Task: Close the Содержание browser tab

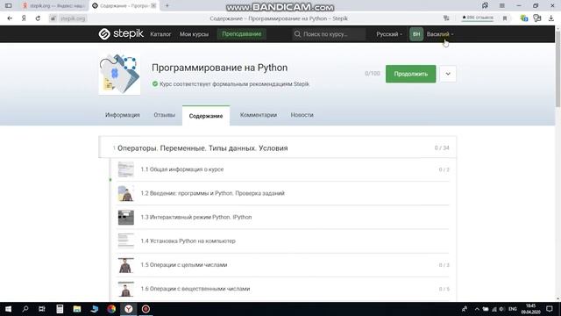Action: [x=153, y=6]
